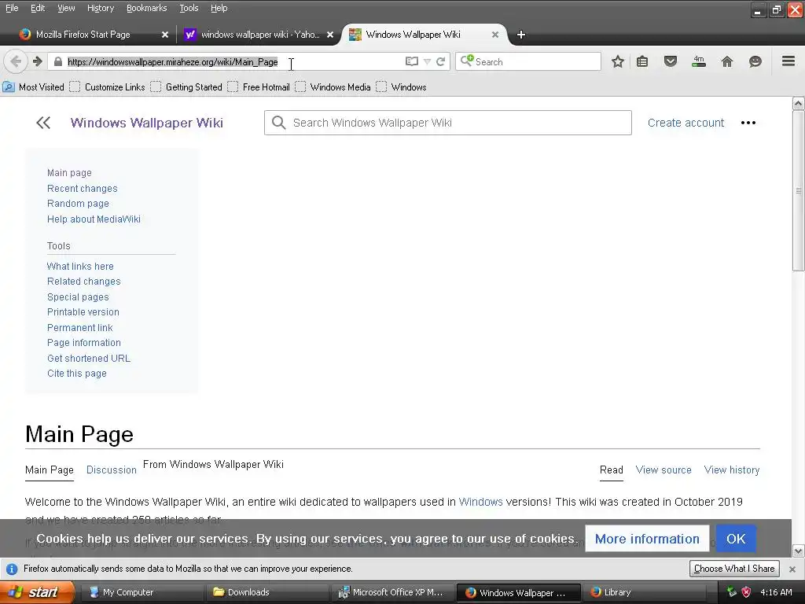Open Getting Started bookmark
805x604 pixels.
click(x=186, y=87)
